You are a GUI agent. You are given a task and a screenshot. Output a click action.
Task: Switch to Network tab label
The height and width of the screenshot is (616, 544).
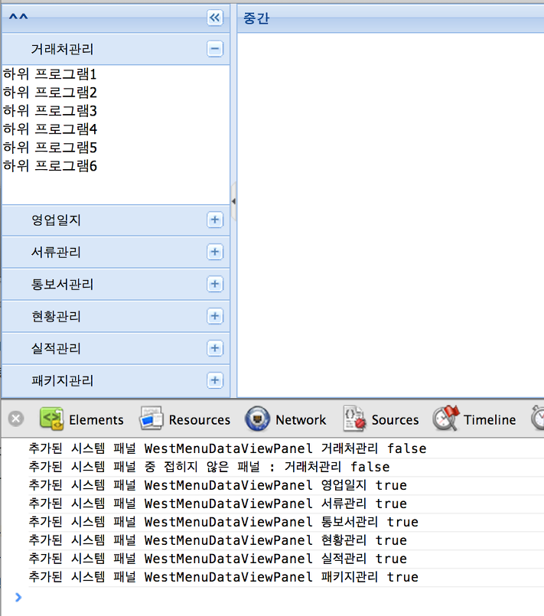point(301,420)
